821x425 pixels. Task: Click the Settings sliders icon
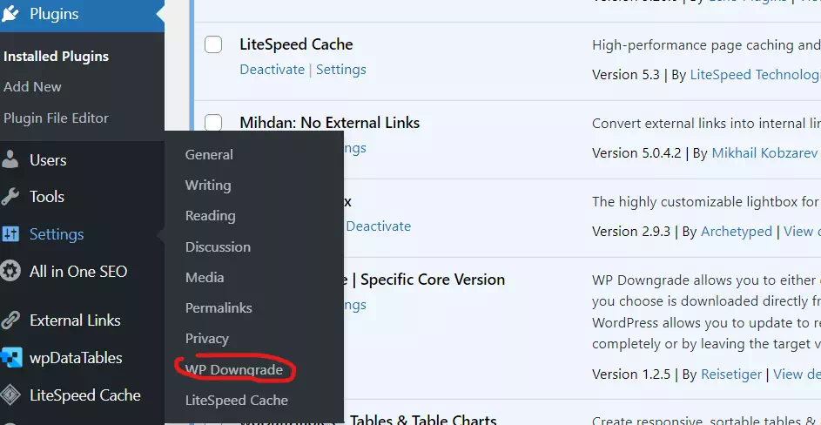(x=10, y=234)
